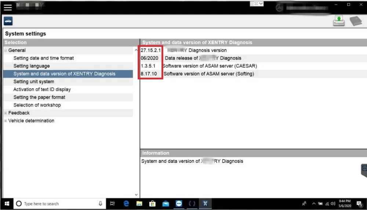Open the Action Center notifications icon
The width and height of the screenshot is (367, 210).
coord(360,204)
